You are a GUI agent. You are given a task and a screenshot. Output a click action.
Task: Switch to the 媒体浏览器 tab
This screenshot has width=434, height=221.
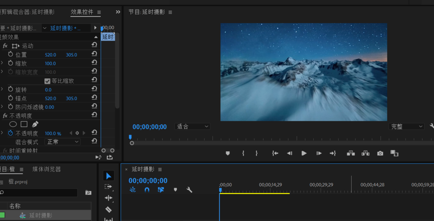tap(47, 169)
